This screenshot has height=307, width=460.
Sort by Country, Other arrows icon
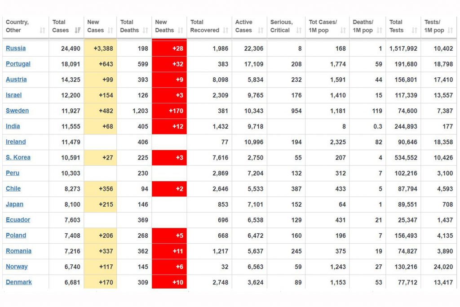coord(43,30)
